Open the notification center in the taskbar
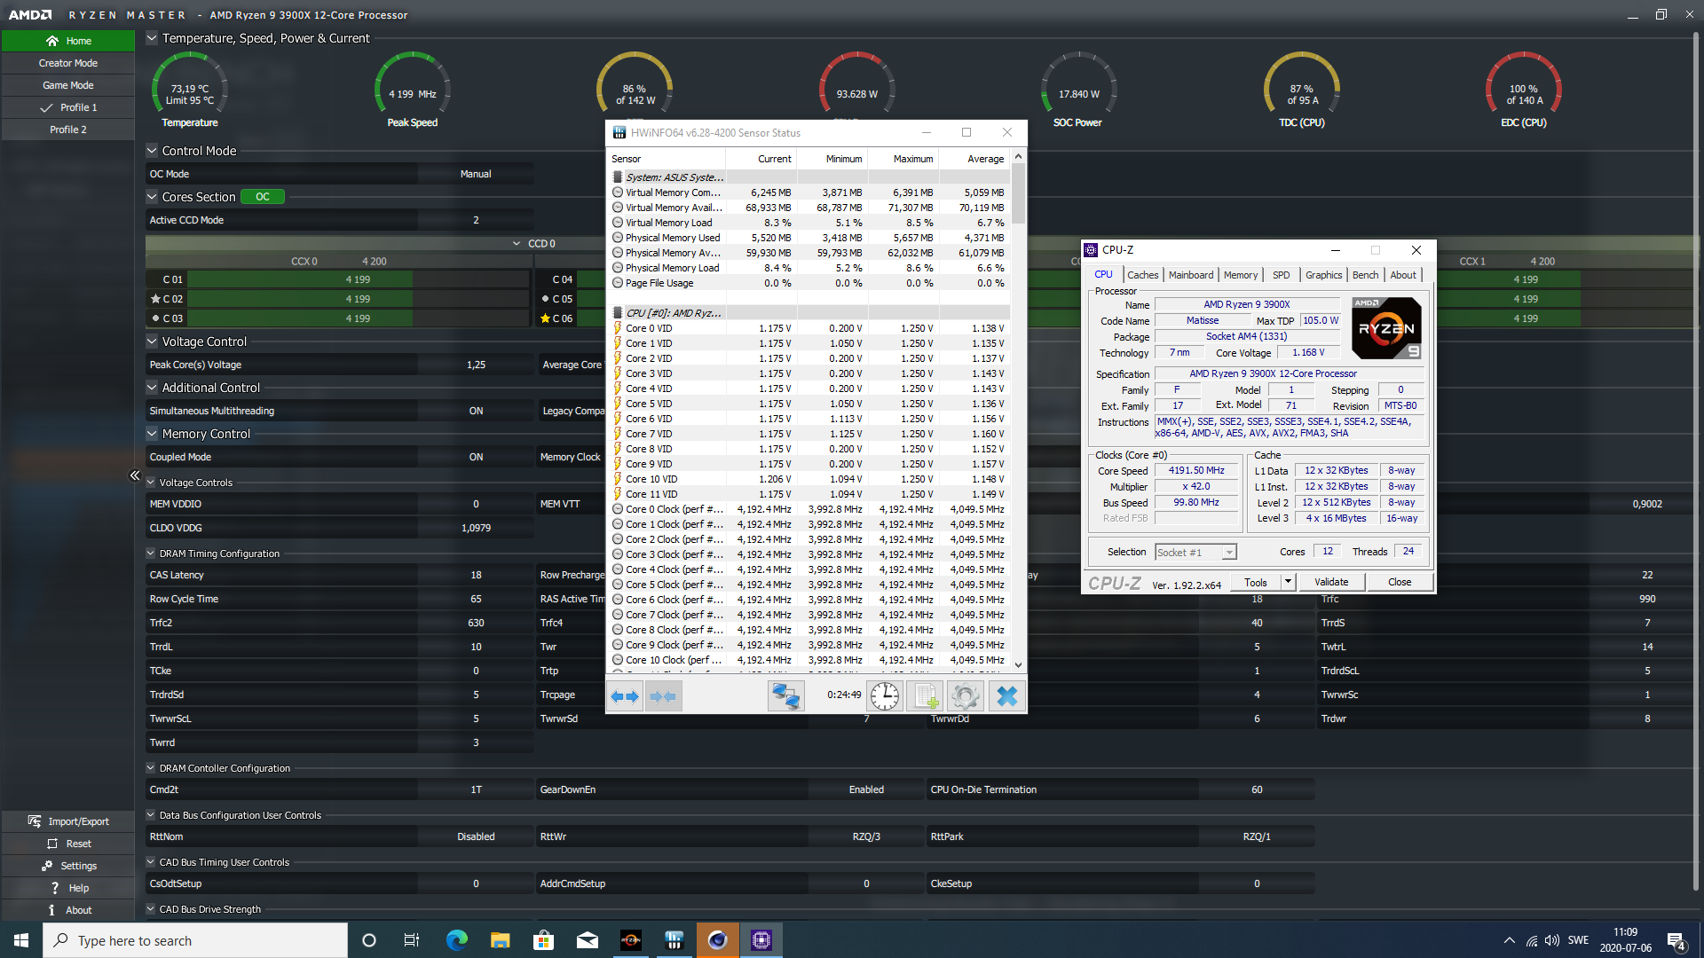Image resolution: width=1704 pixels, height=958 pixels. pos(1676,941)
